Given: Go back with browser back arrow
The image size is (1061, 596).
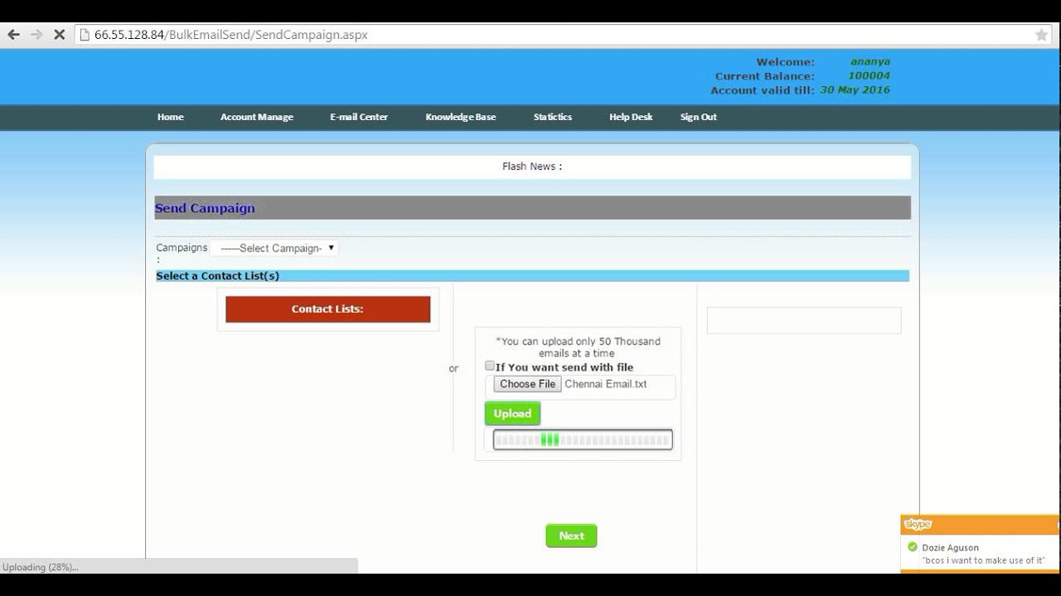Looking at the screenshot, I should pyautogui.click(x=13, y=35).
